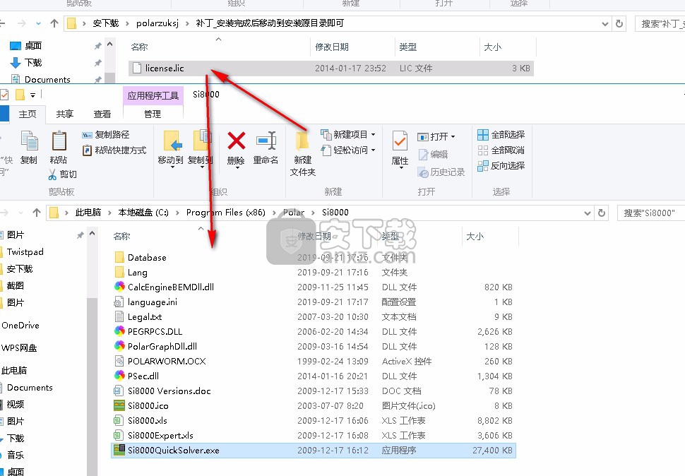Image resolution: width=685 pixels, height=476 pixels.
Task: Switch to the Share ribbon tab
Action: pyautogui.click(x=65, y=114)
